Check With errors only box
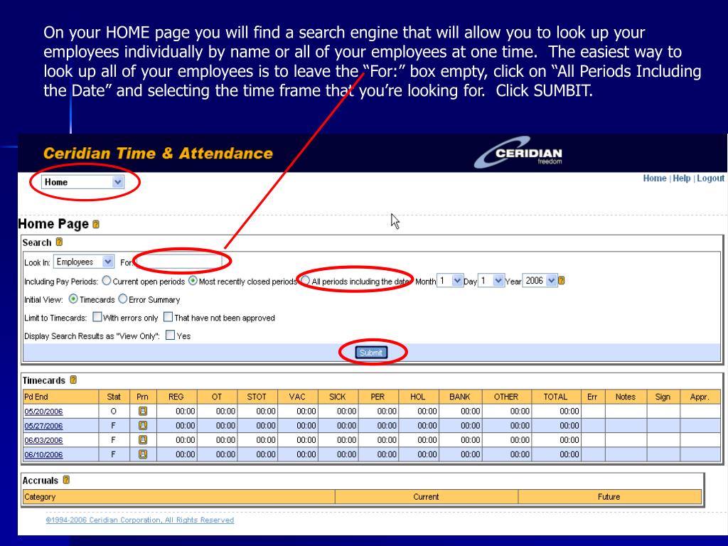The width and height of the screenshot is (728, 546). pyautogui.click(x=97, y=317)
